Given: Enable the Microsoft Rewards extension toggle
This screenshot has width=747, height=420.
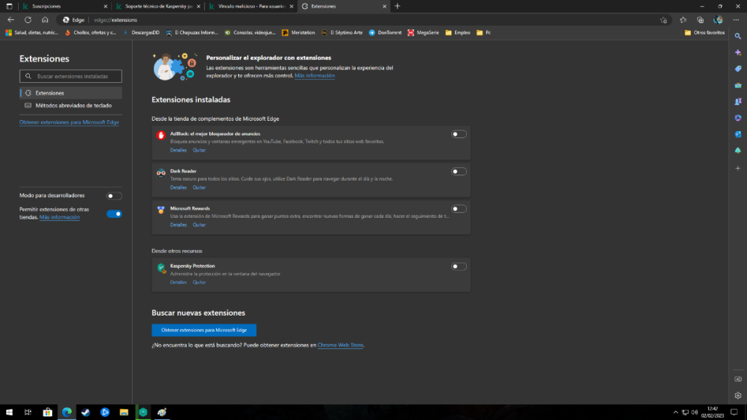Looking at the screenshot, I should [459, 209].
